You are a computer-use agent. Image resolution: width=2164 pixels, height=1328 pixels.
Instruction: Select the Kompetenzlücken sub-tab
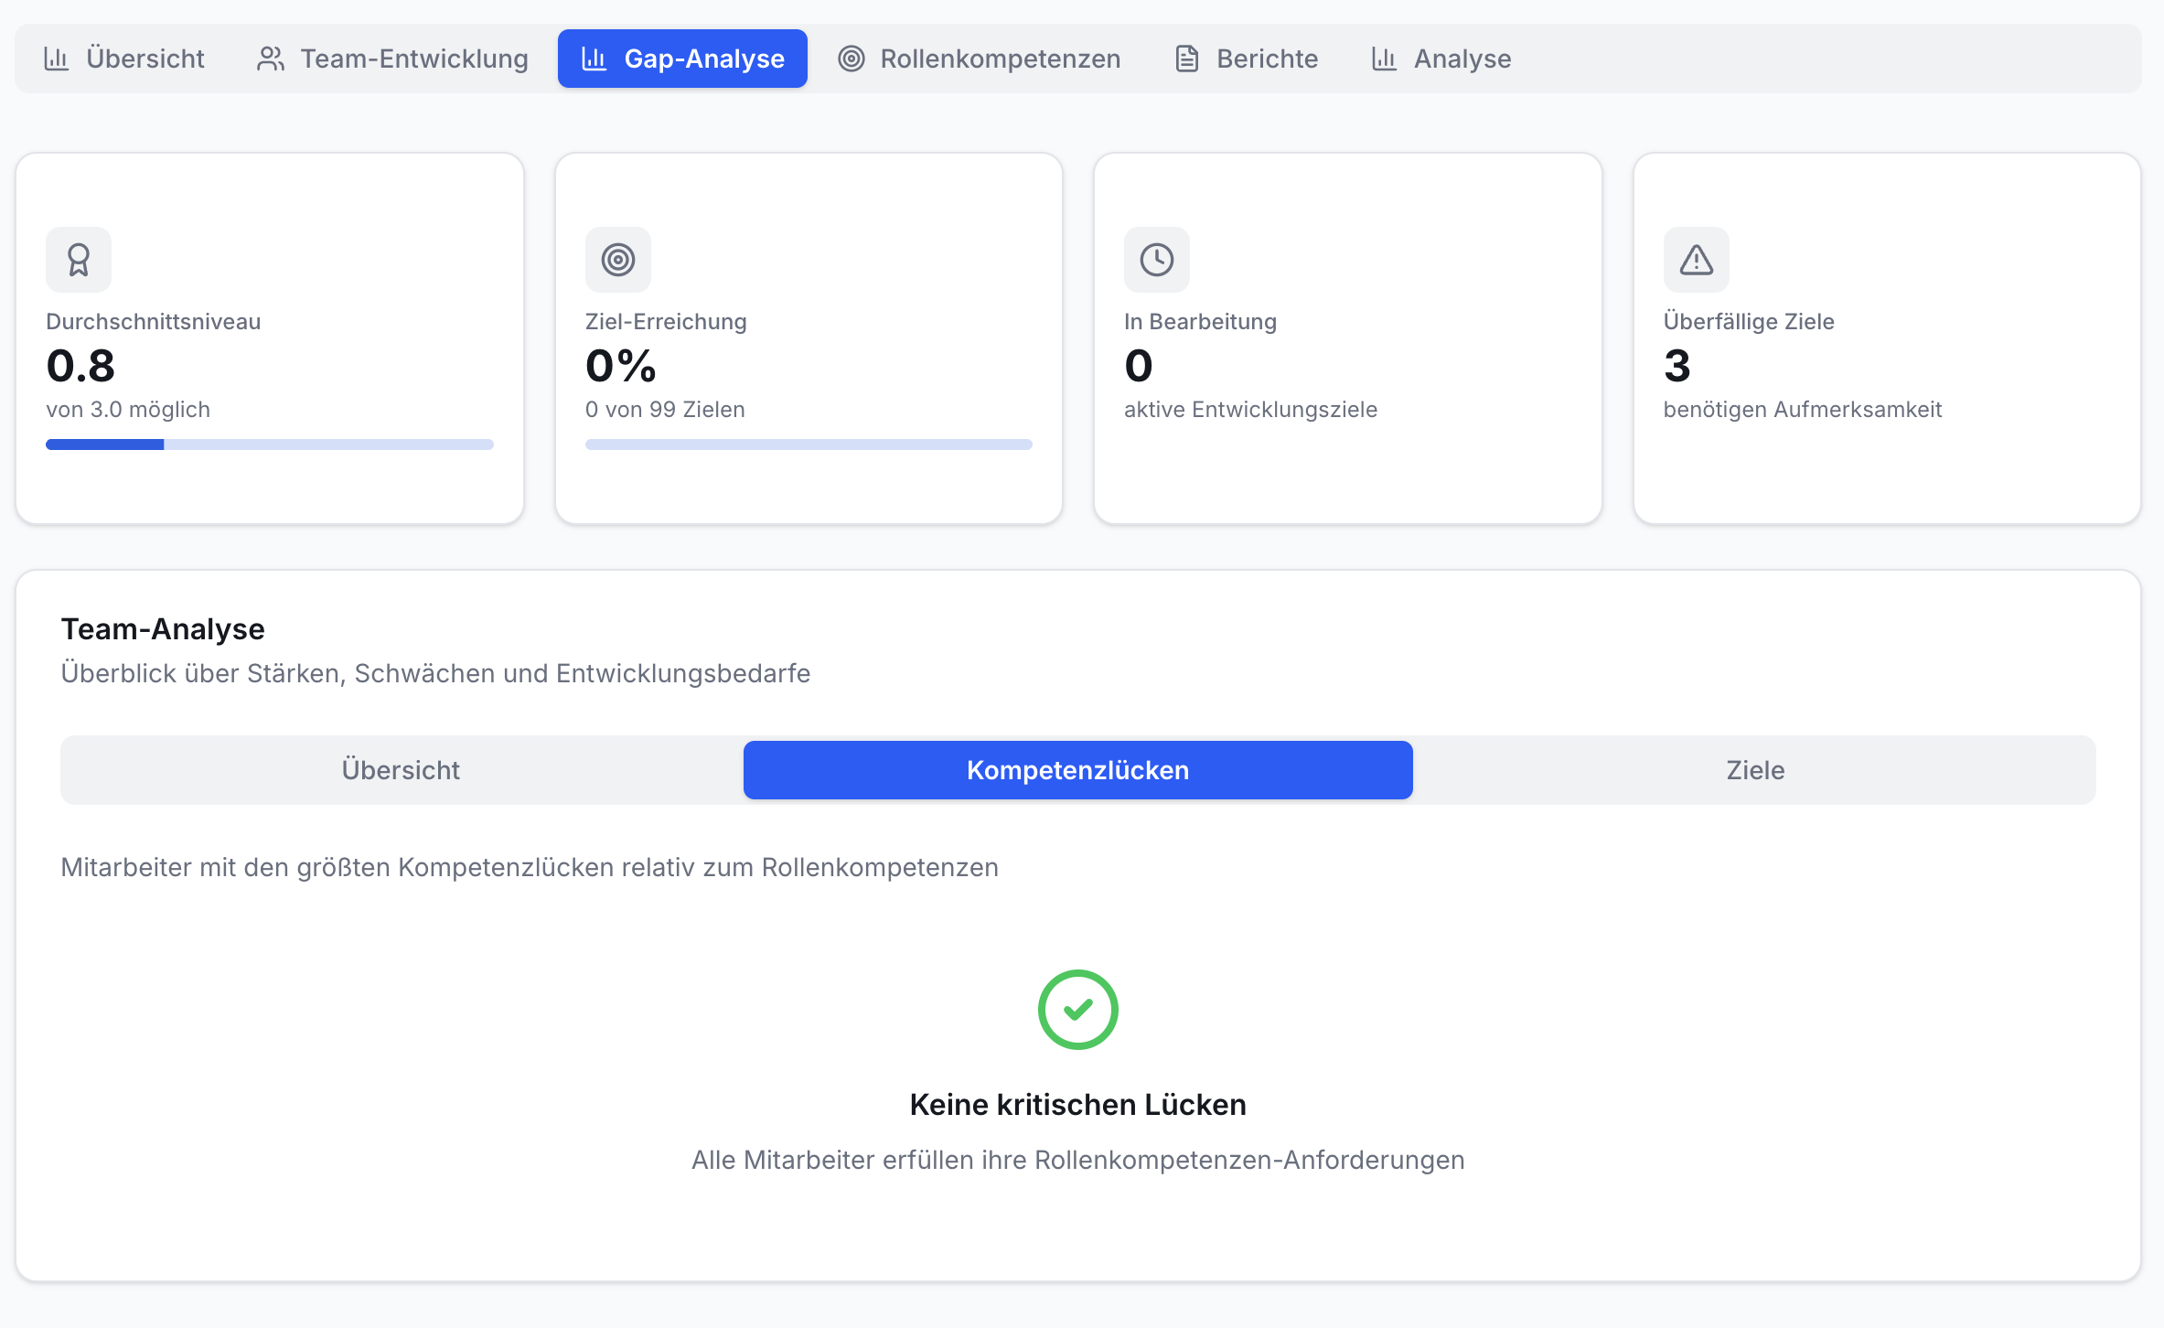tap(1078, 770)
